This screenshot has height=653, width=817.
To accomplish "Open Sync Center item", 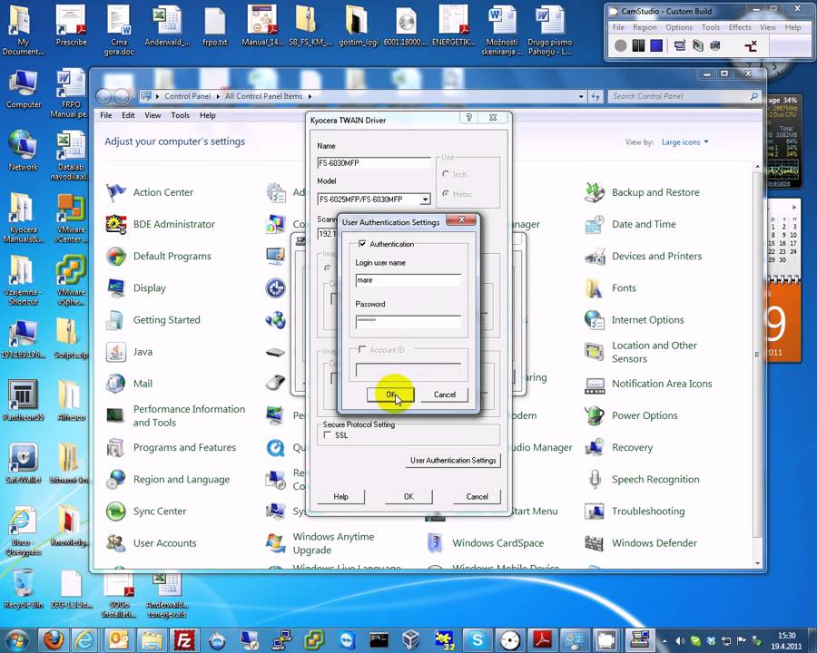I will [146, 512].
